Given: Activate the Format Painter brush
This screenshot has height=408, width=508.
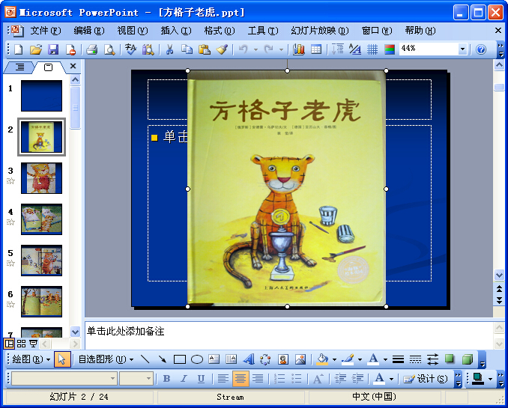Looking at the screenshot, I should pos(222,49).
